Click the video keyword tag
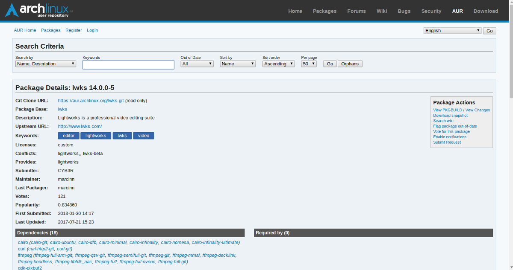Image resolution: width=513 pixels, height=270 pixels. click(144, 136)
